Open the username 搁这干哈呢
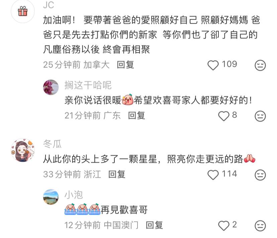The image size is (277, 238). click(x=88, y=85)
